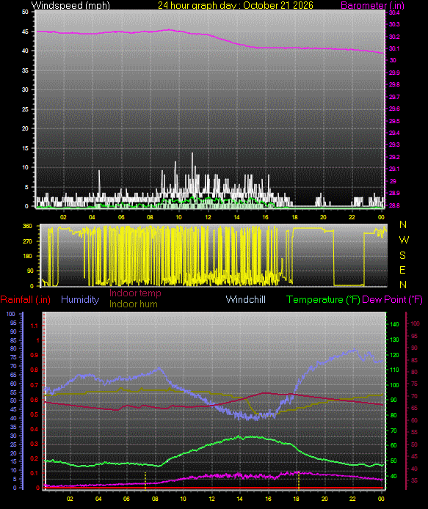Click the 'W' compass letter beside the wind direction chart
This screenshot has width=428, height=509.
pyautogui.click(x=404, y=240)
